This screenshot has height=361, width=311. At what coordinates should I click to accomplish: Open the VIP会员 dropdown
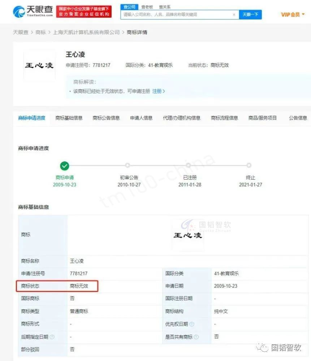pos(293,14)
